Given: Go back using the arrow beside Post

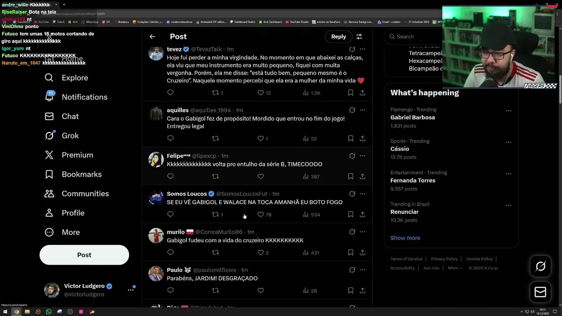Looking at the screenshot, I should click(152, 36).
